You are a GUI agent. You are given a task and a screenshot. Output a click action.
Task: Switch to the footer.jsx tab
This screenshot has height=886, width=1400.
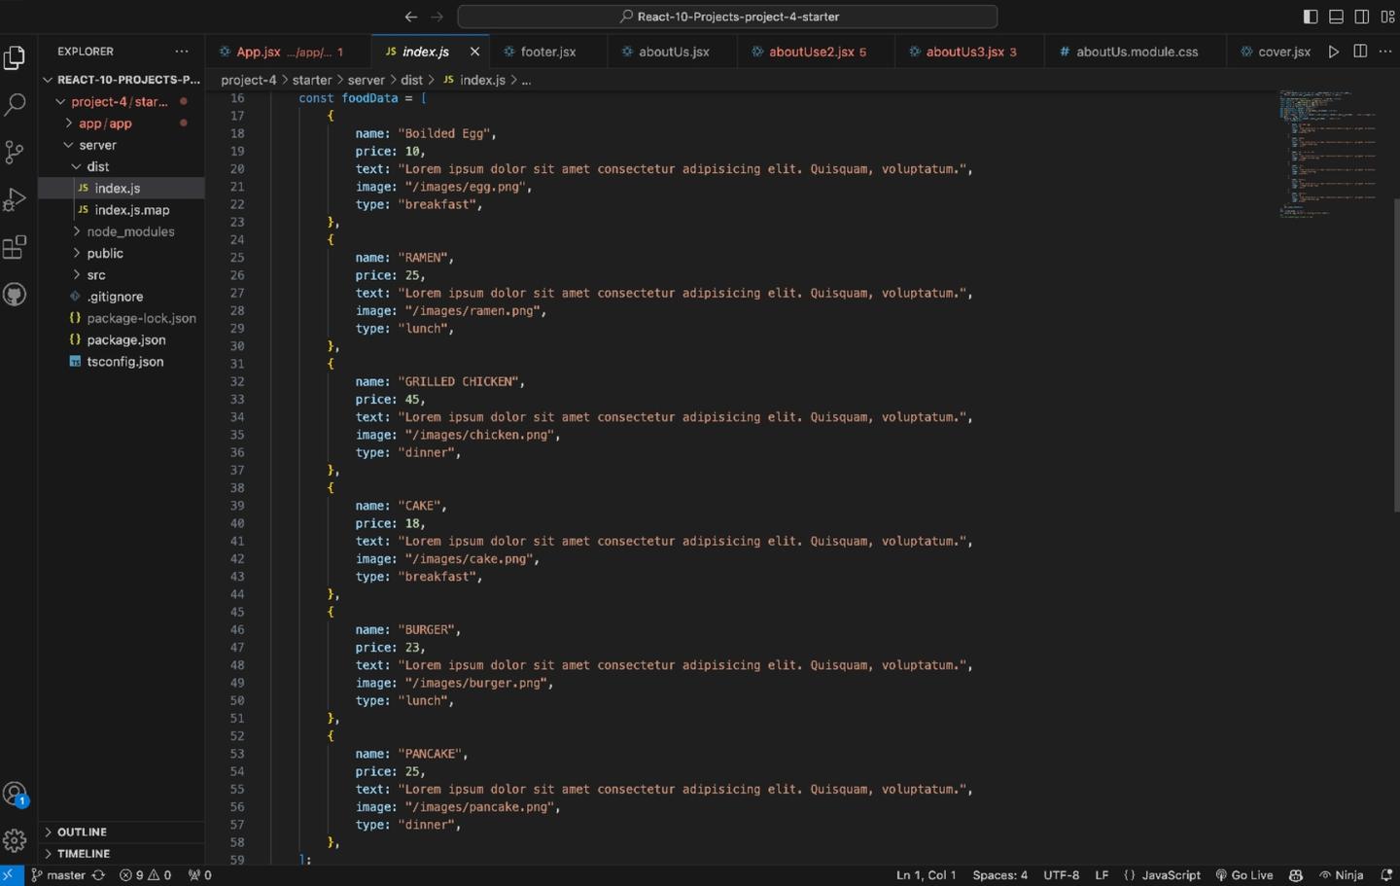[547, 52]
